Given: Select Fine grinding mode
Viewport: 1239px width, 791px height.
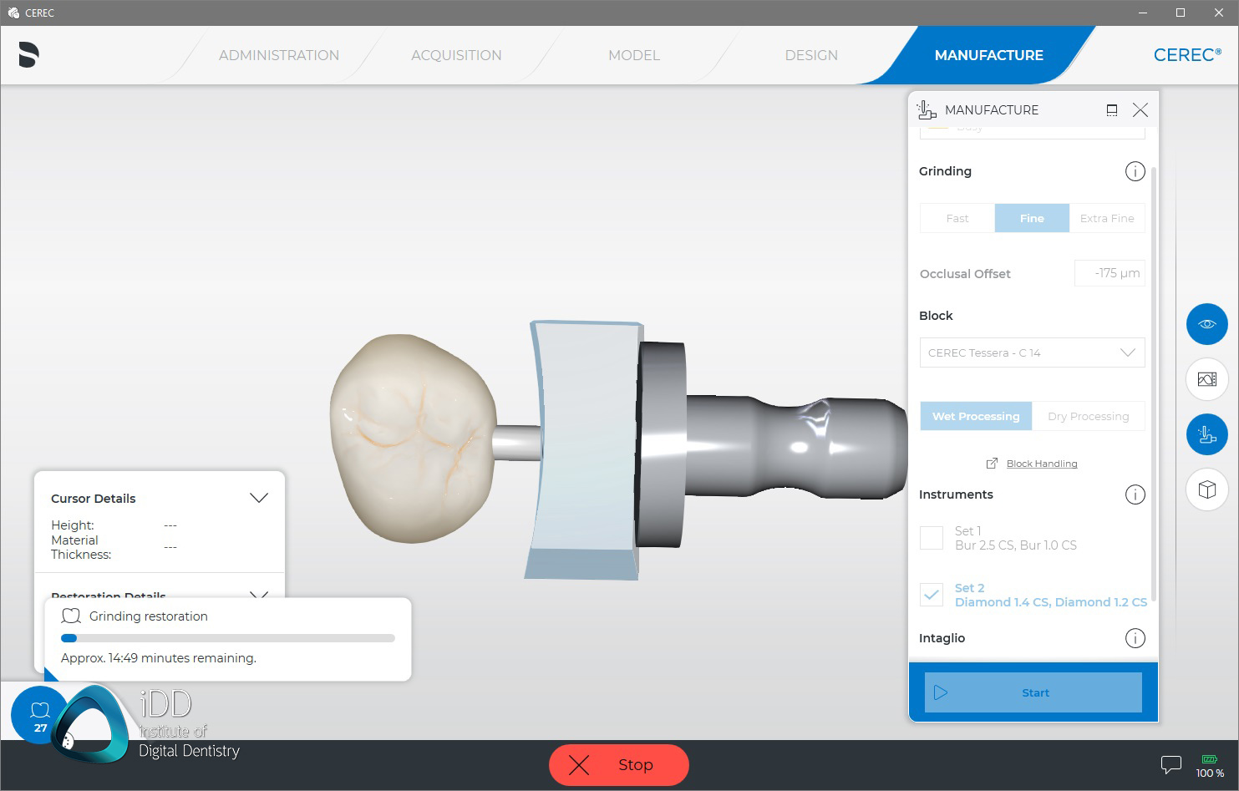Looking at the screenshot, I should point(1032,218).
